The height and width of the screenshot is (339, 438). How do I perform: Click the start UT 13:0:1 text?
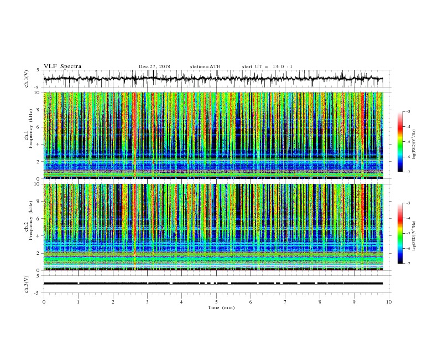coord(267,66)
